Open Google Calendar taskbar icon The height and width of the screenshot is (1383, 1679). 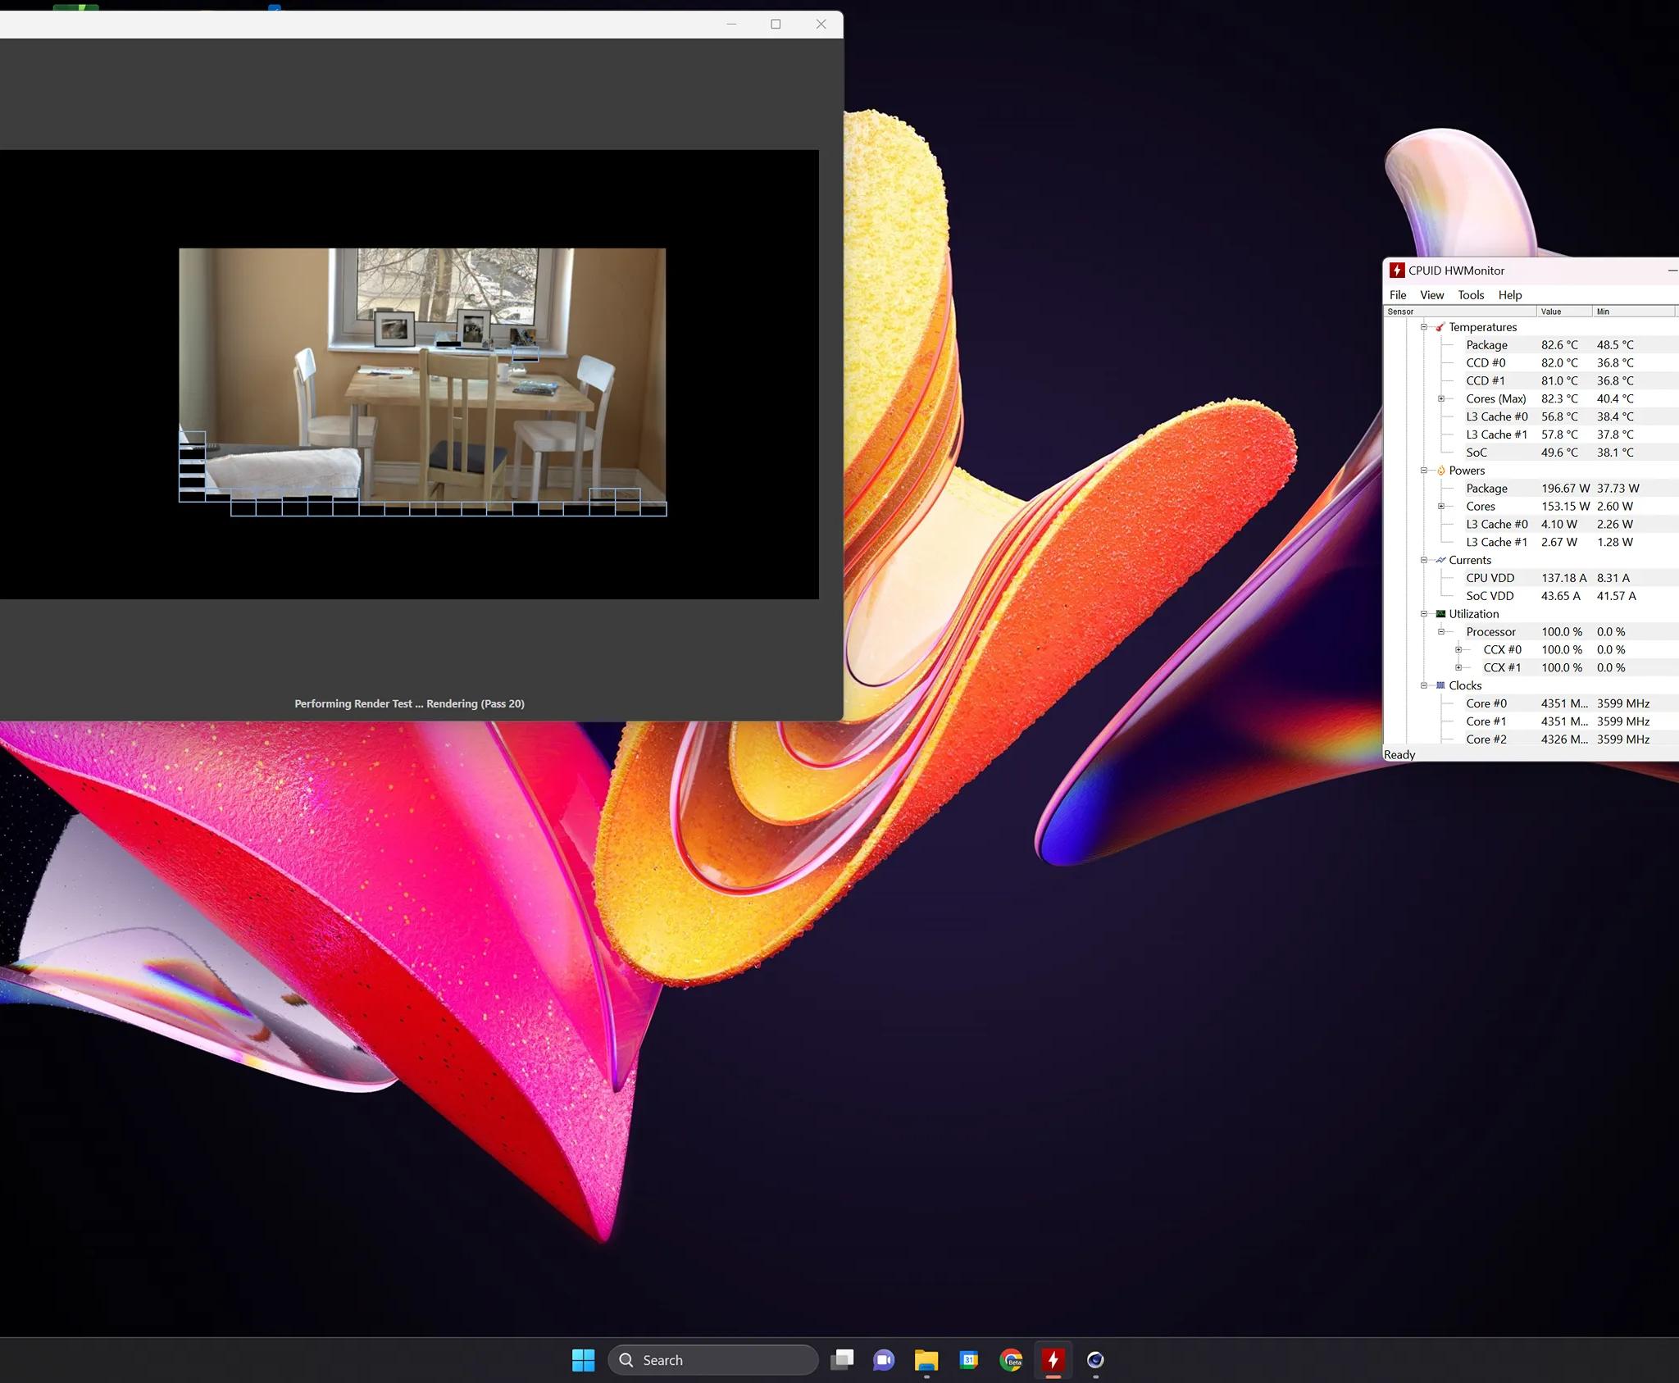tap(969, 1360)
